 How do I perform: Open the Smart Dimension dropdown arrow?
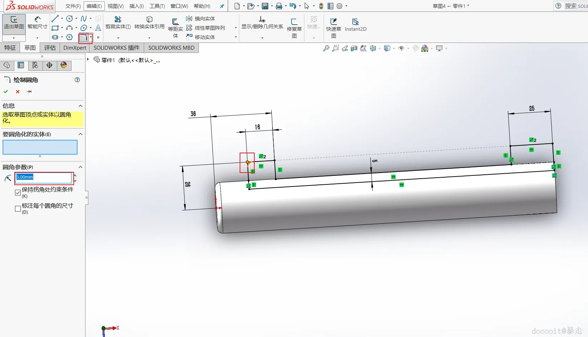coord(37,38)
